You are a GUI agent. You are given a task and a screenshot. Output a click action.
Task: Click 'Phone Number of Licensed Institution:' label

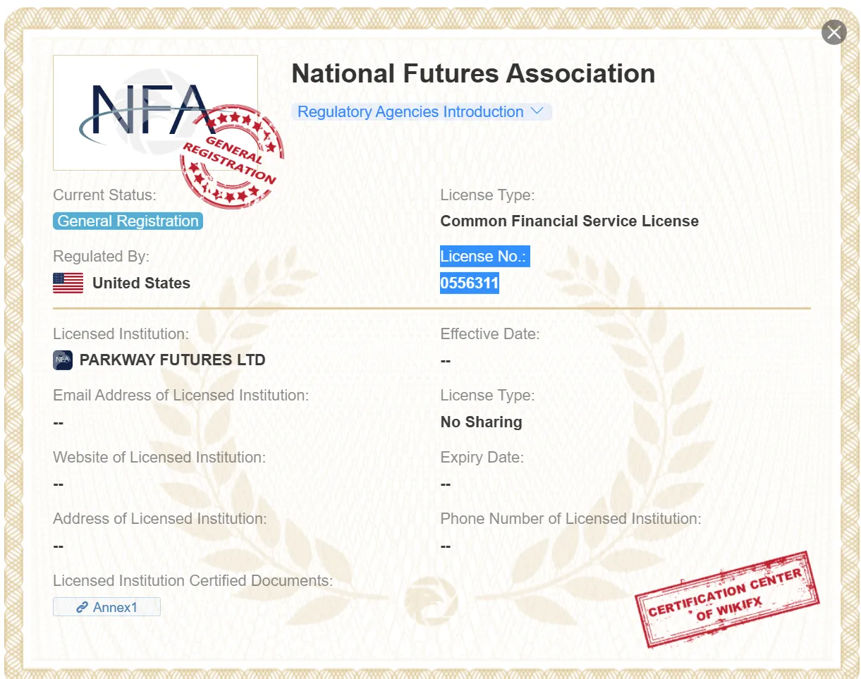pyautogui.click(x=571, y=519)
